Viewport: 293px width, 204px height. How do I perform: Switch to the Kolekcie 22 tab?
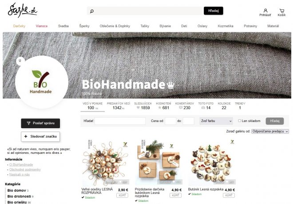pyautogui.click(x=224, y=106)
